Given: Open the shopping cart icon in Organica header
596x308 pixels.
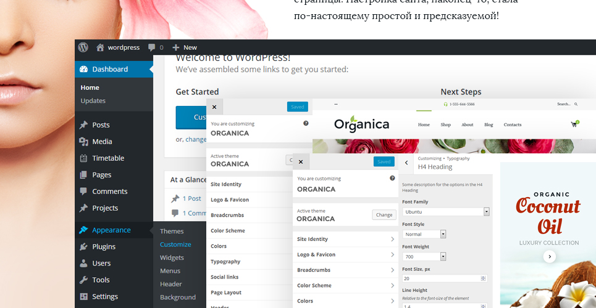Looking at the screenshot, I should [574, 124].
